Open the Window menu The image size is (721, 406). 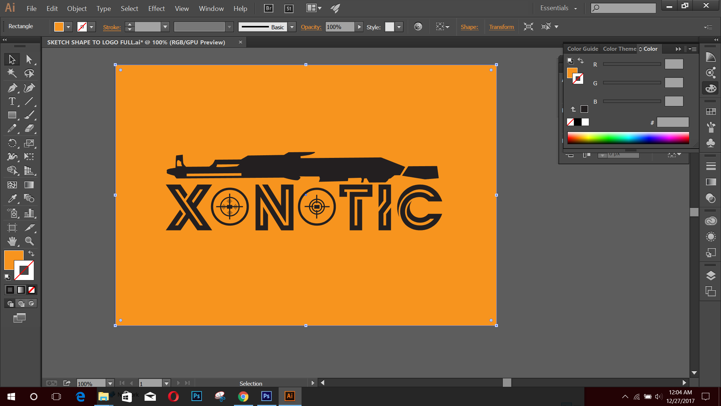click(211, 8)
